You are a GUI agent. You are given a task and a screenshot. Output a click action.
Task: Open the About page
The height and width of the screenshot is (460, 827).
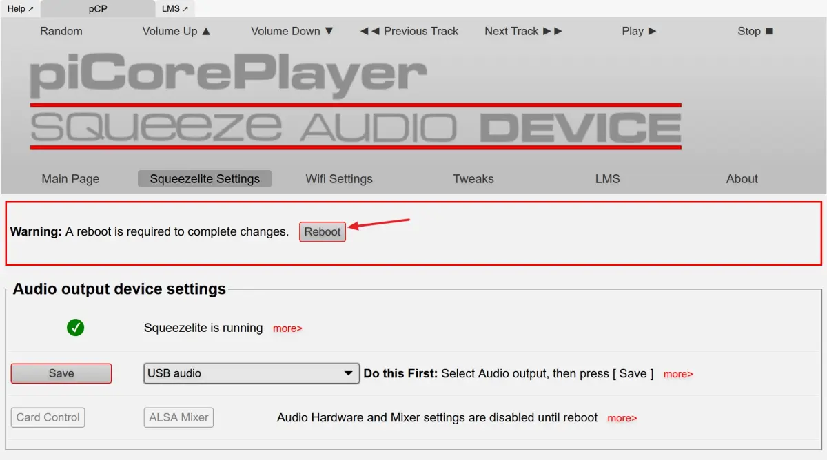pos(742,179)
